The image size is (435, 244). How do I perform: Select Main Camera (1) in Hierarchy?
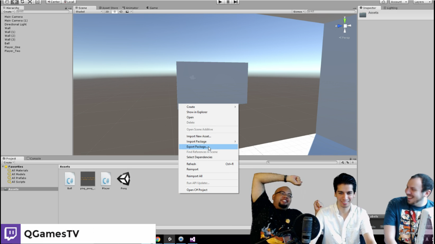(16, 21)
